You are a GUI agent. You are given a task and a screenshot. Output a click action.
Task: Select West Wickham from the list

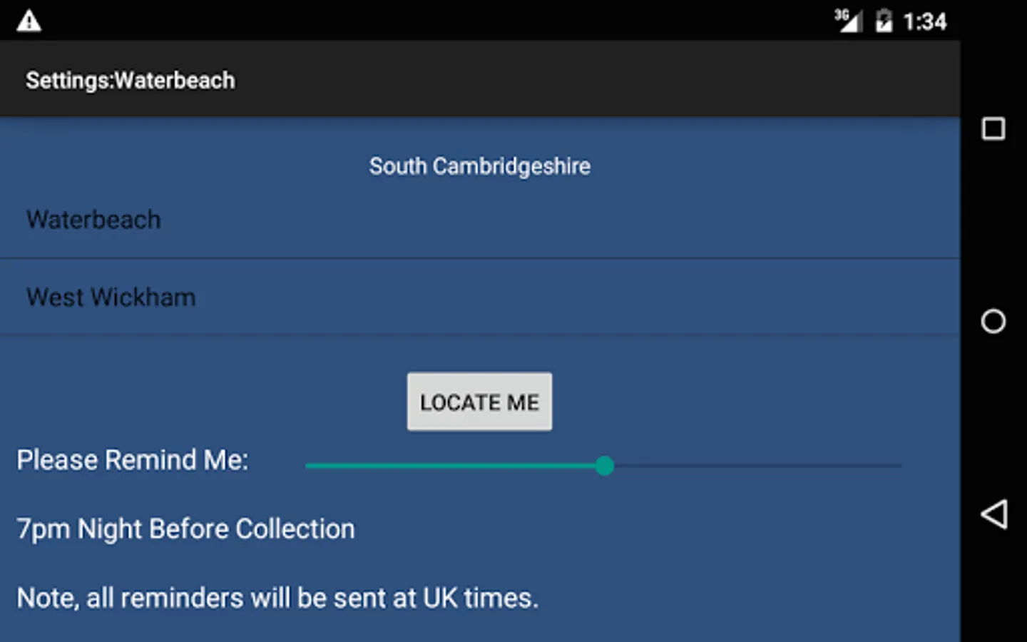tap(111, 297)
